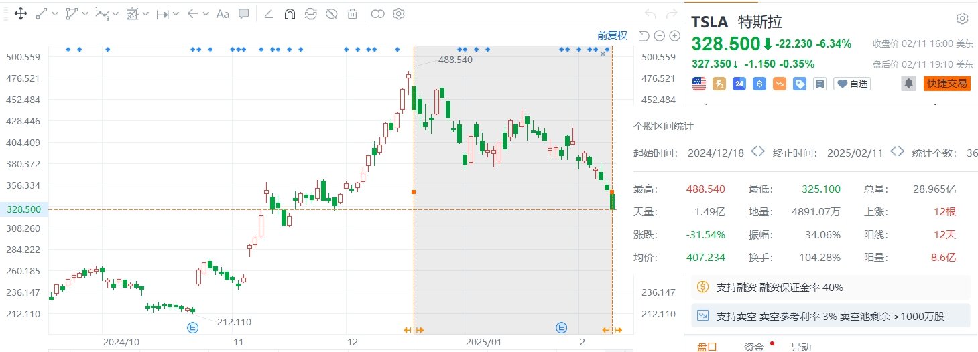Activate the magnet snap tool
This screenshot has width=978, height=352.
[290, 13]
